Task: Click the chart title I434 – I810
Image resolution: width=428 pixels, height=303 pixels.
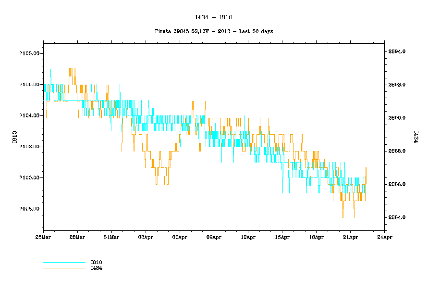Action: (x=214, y=17)
